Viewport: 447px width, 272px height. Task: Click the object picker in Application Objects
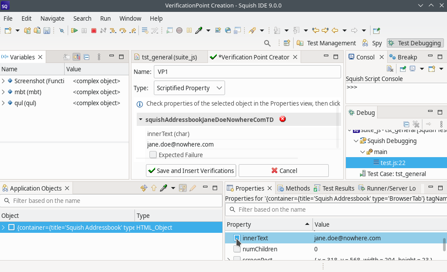(x=164, y=188)
